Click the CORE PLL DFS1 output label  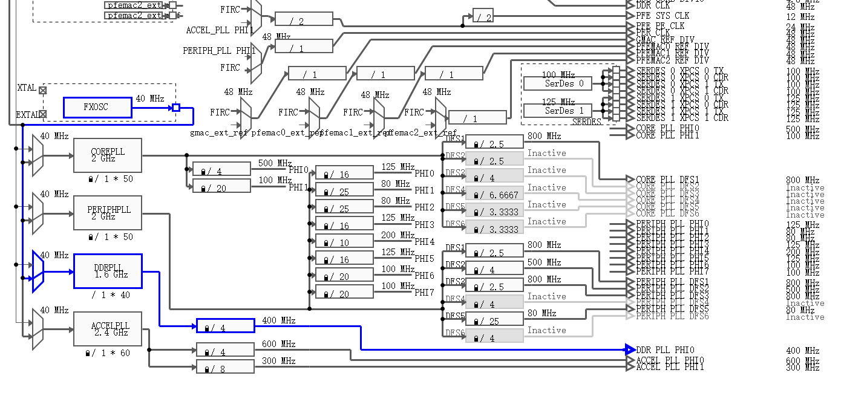coord(668,180)
